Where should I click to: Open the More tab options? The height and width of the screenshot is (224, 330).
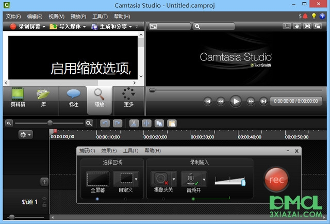(128, 98)
